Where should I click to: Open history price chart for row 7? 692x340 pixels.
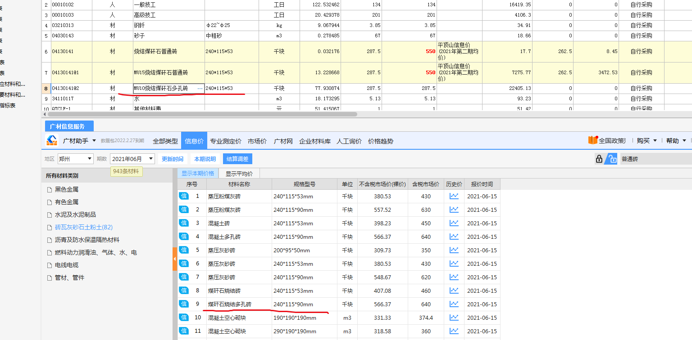click(x=454, y=277)
